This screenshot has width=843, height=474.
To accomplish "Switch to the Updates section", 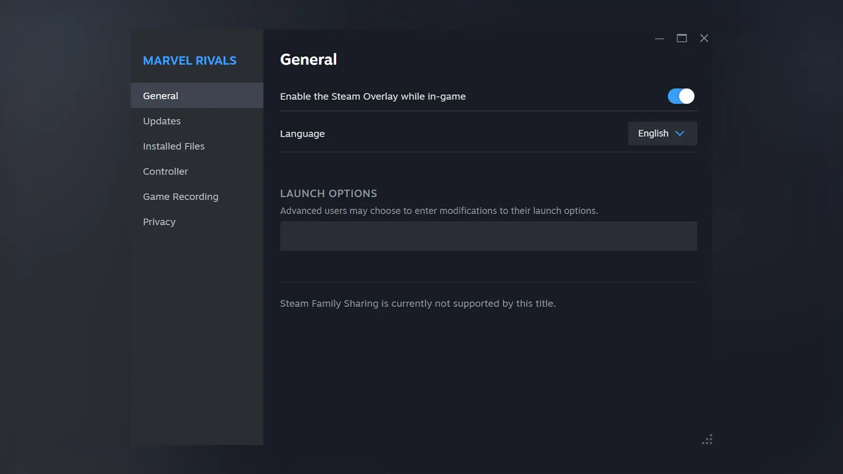I will [162, 121].
